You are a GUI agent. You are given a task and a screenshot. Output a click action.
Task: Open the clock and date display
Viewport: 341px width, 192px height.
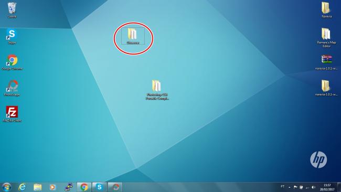(327, 187)
